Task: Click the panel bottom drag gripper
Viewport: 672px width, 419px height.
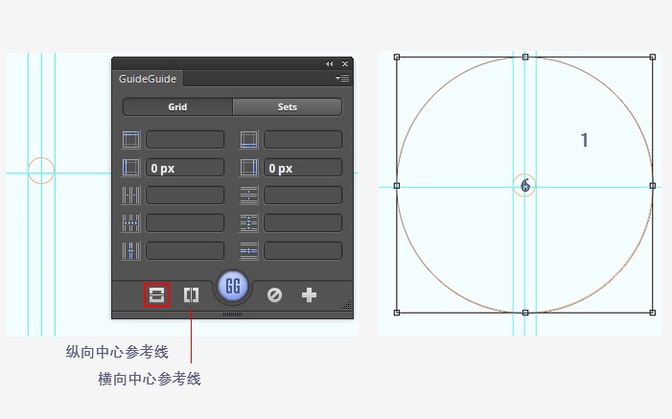Action: click(233, 314)
